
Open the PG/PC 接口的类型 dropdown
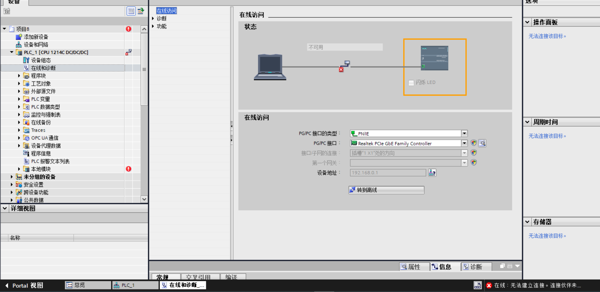tap(464, 134)
